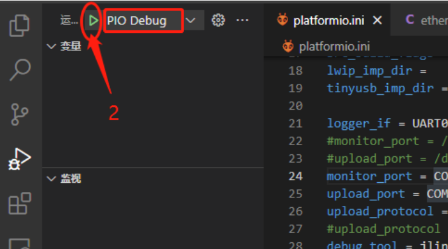Click the platformio.ini tab's PlatformIO icon
This screenshot has width=448, height=249.
283,19
